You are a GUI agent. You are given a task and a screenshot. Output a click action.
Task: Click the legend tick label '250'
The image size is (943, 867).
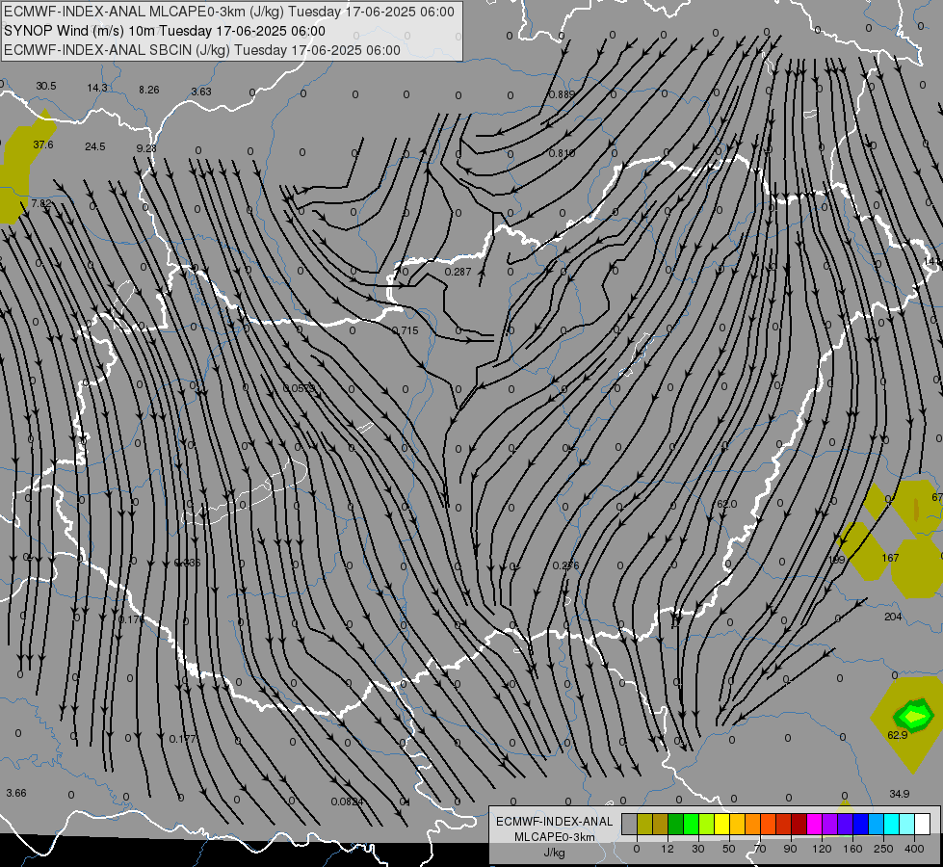(x=883, y=849)
